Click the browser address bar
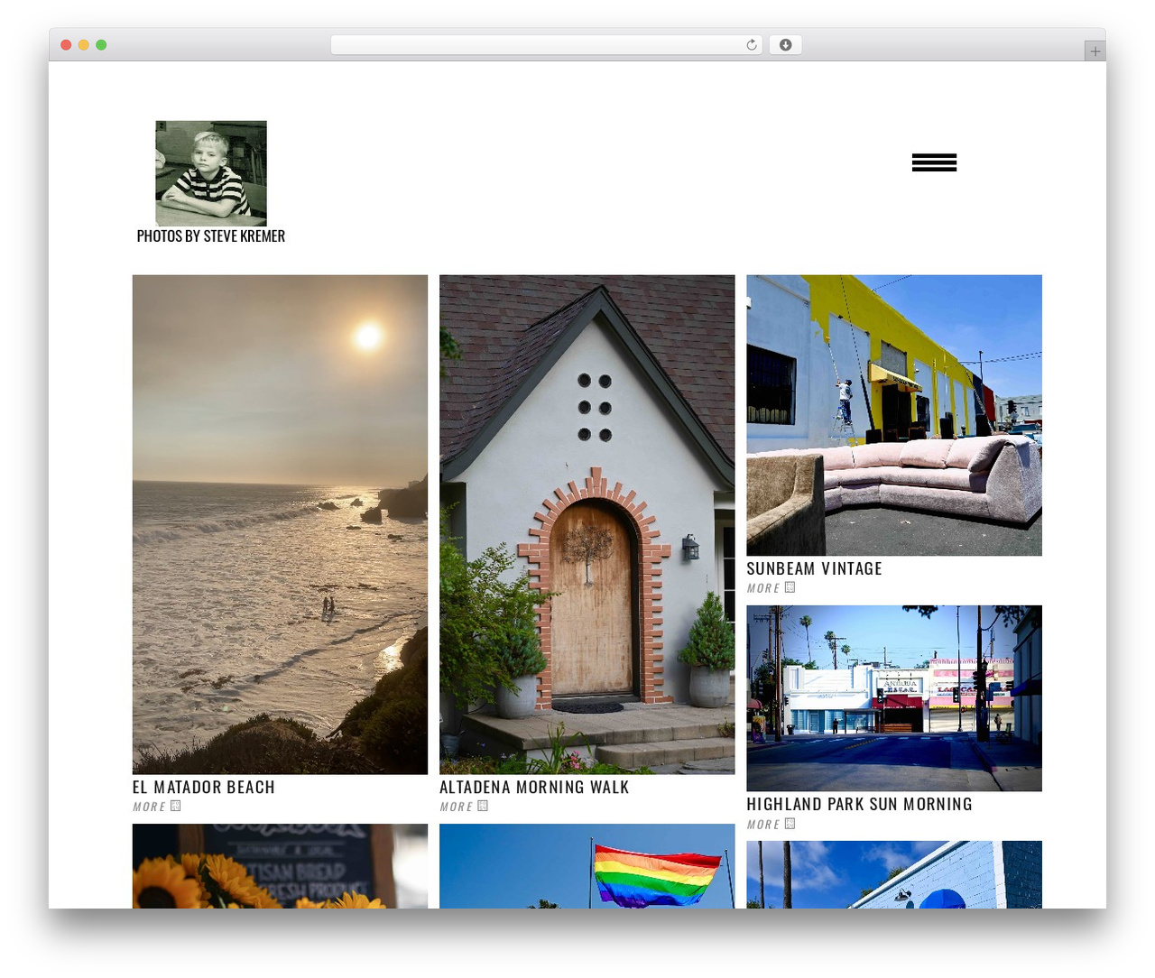 [546, 45]
